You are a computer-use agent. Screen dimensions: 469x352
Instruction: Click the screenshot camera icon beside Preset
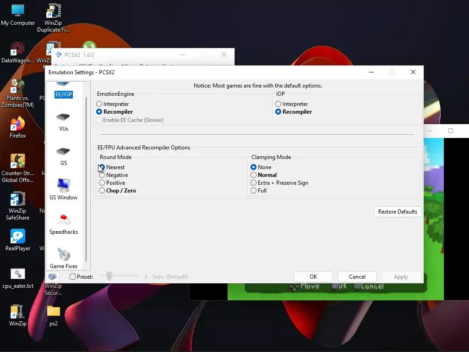(52, 276)
